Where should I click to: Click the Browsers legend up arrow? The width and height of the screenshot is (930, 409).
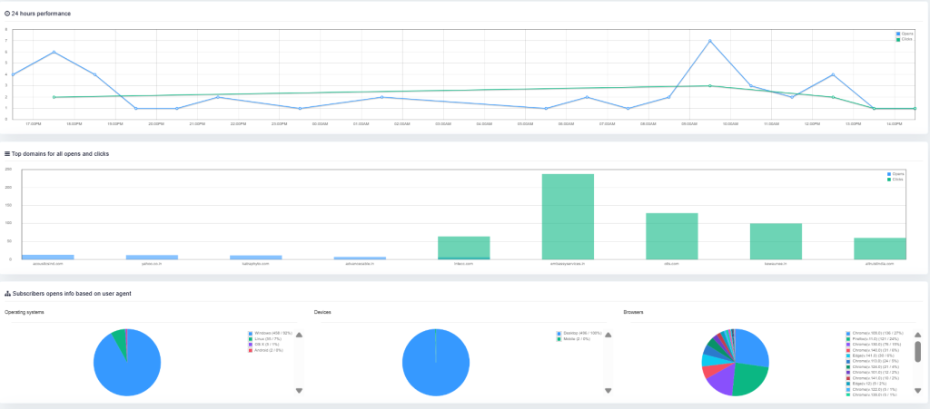pos(917,335)
